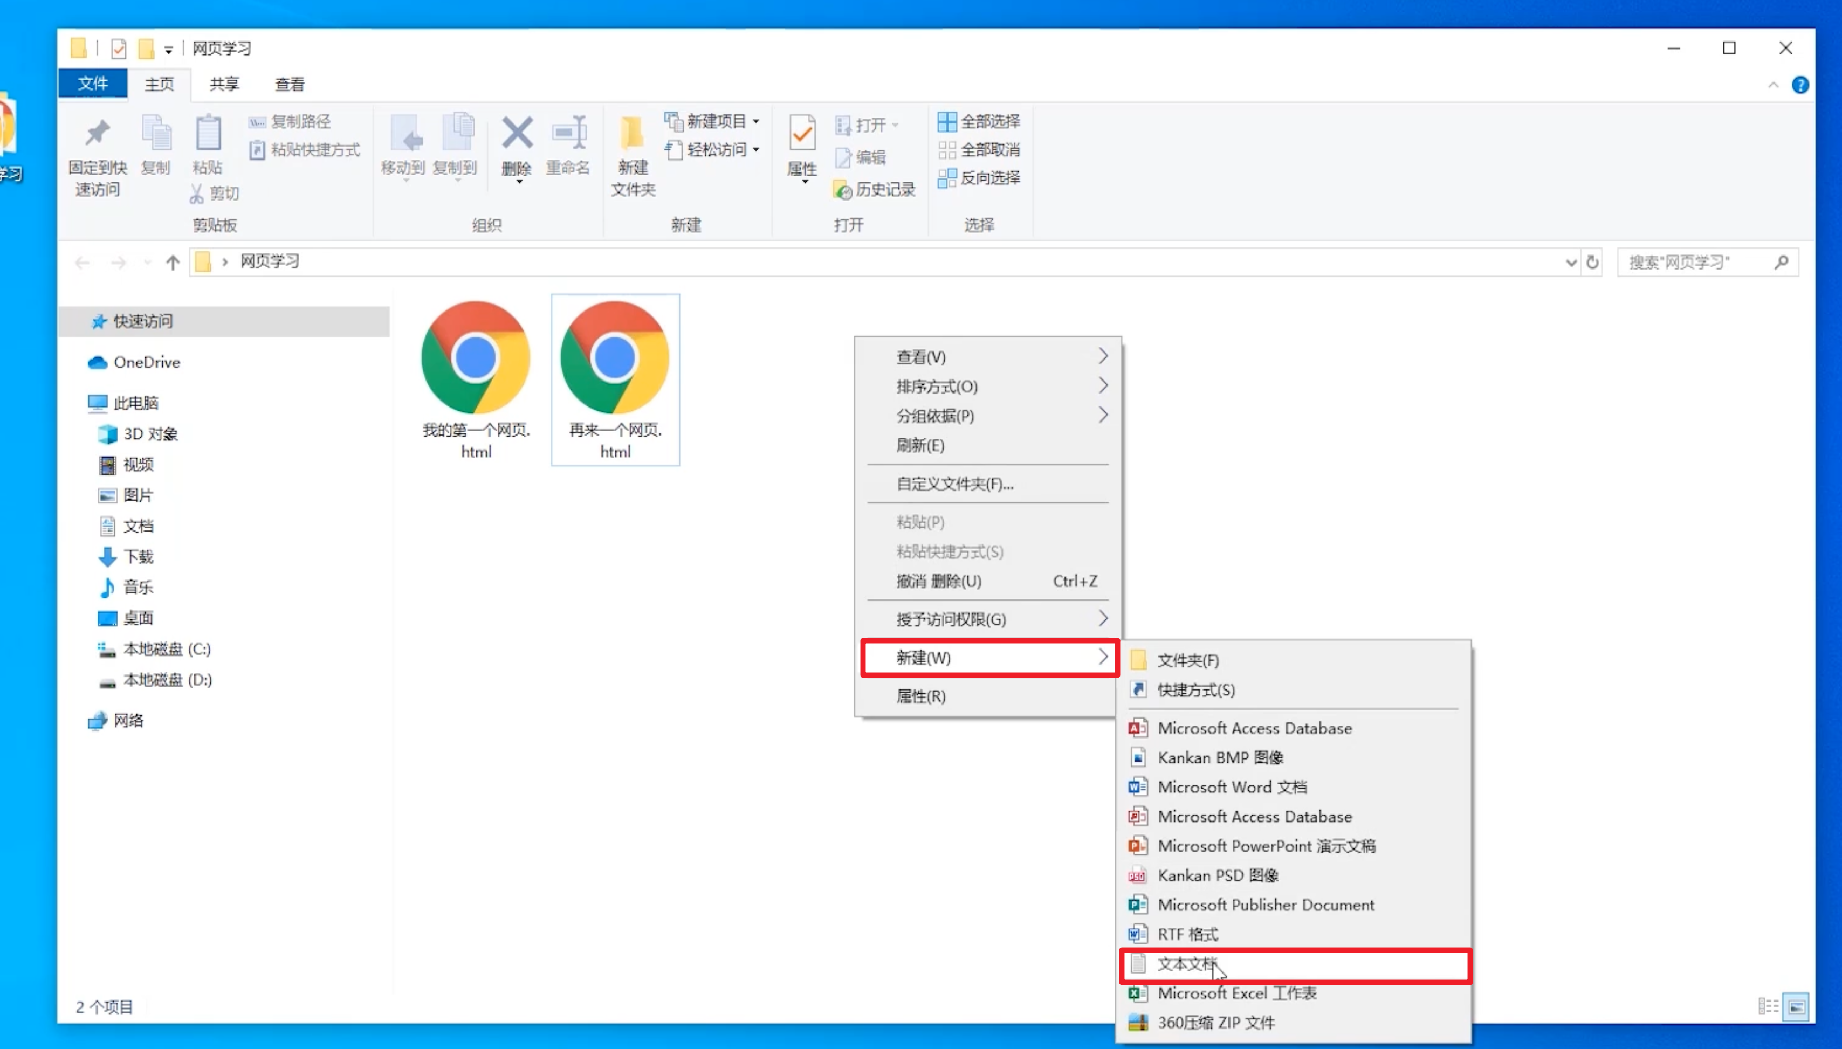The height and width of the screenshot is (1049, 1842).
Task: Click the Help question mark icon
Action: tap(1799, 85)
